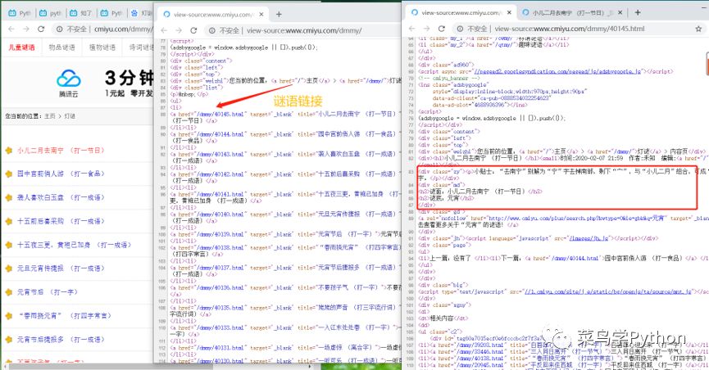Click the adsbygoogle.js script link in right window
Viewport: 709px width, 370px height.
coord(557,71)
